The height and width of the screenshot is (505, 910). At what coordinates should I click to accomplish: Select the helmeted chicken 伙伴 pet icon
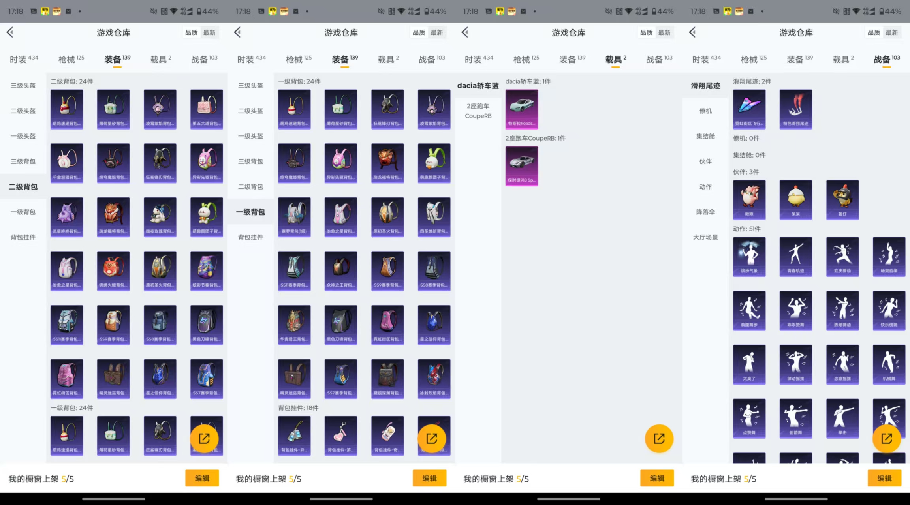pyautogui.click(x=842, y=200)
